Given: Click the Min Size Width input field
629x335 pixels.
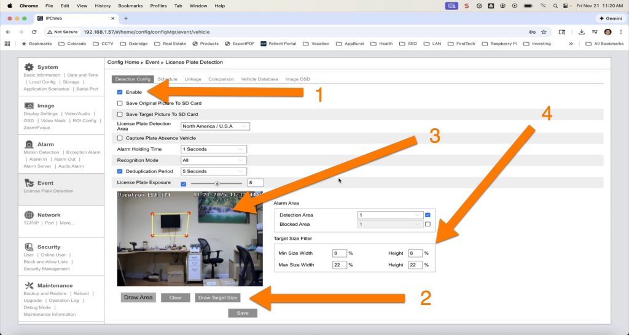Looking at the screenshot, I should point(339,253).
